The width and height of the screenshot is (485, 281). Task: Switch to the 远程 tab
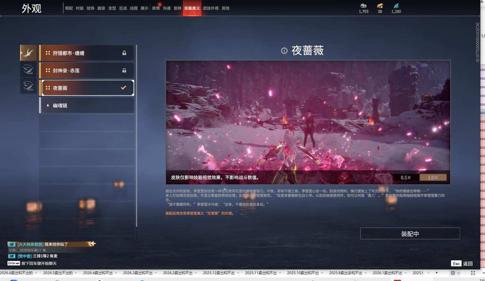click(x=134, y=8)
